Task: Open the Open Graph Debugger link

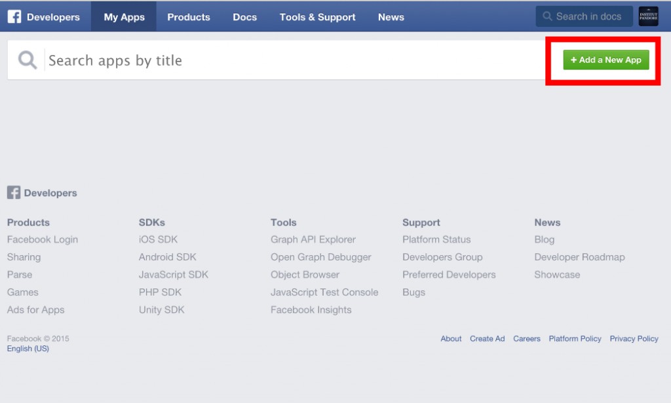Action: coord(321,257)
